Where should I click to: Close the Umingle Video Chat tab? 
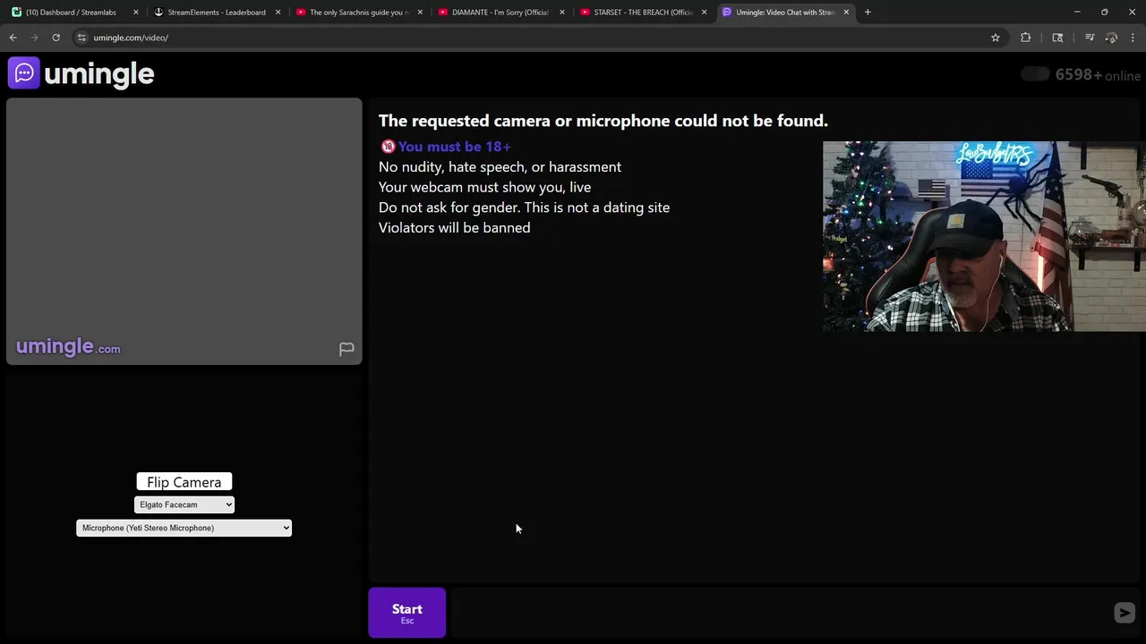(846, 13)
